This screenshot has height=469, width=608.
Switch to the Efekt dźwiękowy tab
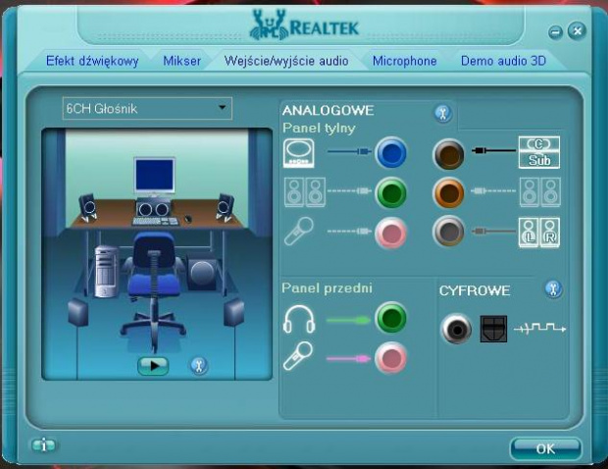point(92,61)
